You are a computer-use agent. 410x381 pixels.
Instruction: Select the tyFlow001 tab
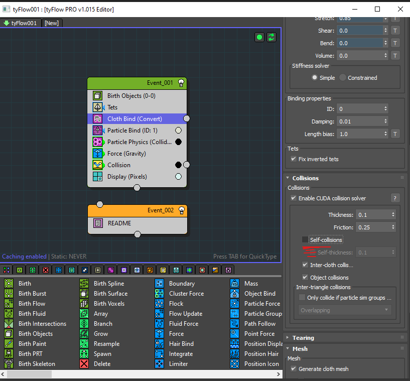pos(20,23)
